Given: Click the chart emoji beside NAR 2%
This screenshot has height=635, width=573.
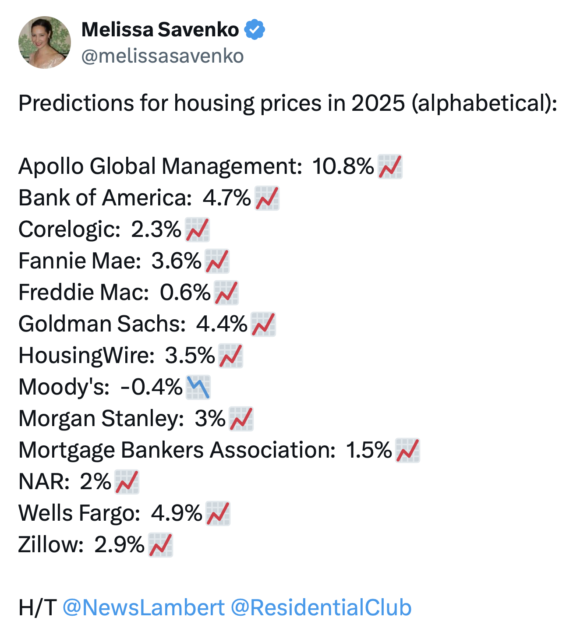Looking at the screenshot, I should pyautogui.click(x=127, y=482).
